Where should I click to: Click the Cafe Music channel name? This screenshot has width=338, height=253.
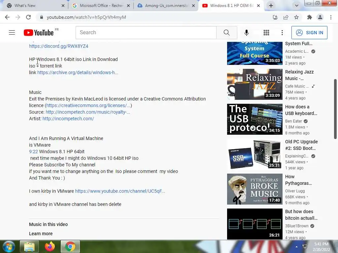(297, 86)
